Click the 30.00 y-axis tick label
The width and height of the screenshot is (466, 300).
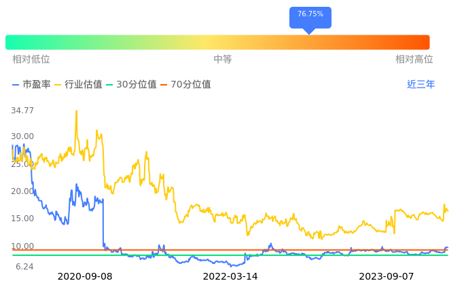pyautogui.click(x=22, y=136)
